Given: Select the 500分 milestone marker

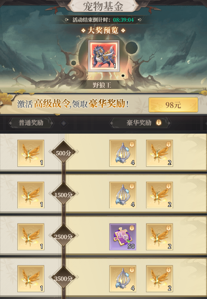Looking at the screenshot, I should [64, 152].
